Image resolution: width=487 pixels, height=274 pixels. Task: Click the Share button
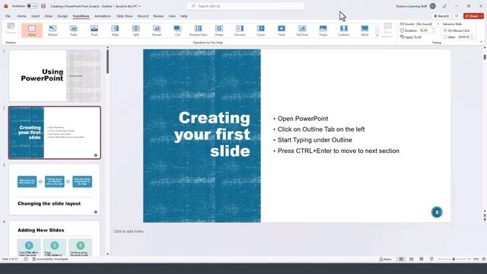pyautogui.click(x=472, y=16)
